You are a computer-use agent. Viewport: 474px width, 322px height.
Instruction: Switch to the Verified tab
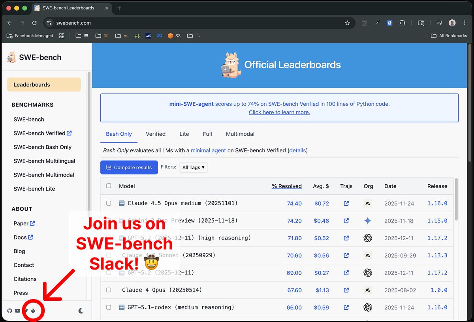click(x=156, y=134)
